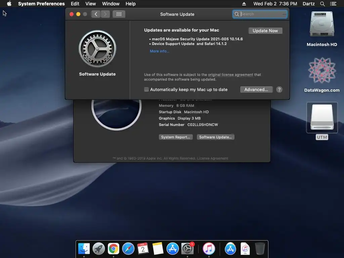Click System Report... in About This Mac
The image size is (344, 258).
[x=175, y=137]
